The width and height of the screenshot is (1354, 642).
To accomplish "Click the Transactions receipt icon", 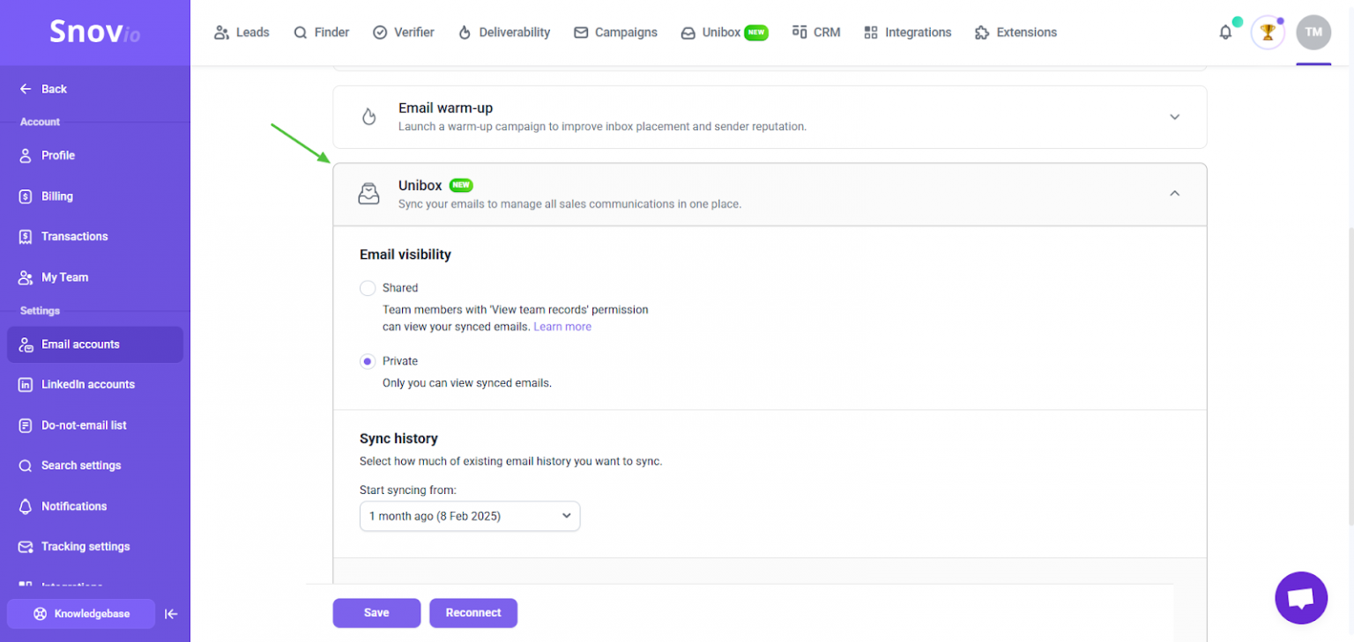I will click(x=26, y=237).
